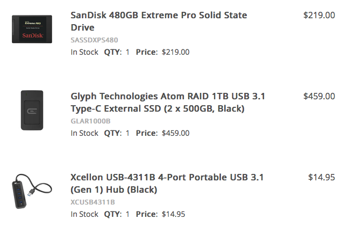The width and height of the screenshot is (356, 241).
Task: Click the SanDisk In Stock status
Action: tap(84, 52)
